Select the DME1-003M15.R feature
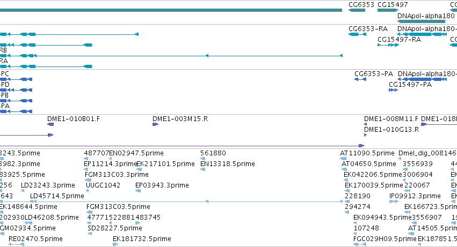This screenshot has height=247, width=457. click(x=155, y=124)
